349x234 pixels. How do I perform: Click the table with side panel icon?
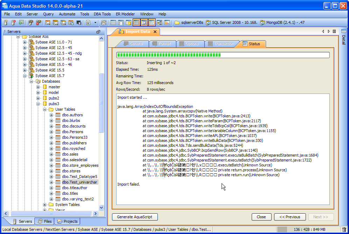pos(121,22)
